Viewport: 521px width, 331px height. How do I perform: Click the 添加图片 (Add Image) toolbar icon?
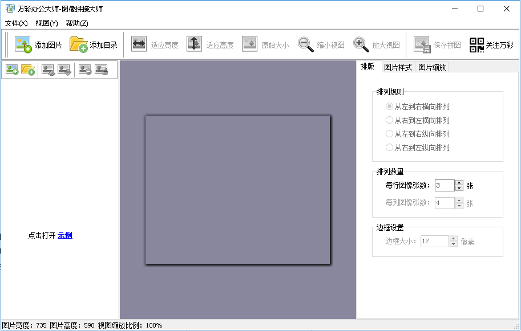(x=23, y=44)
